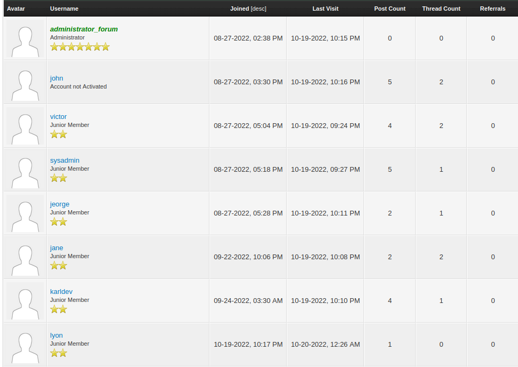This screenshot has height=367, width=518.
Task: Click victor's avatar silhouette
Action: coord(25,126)
